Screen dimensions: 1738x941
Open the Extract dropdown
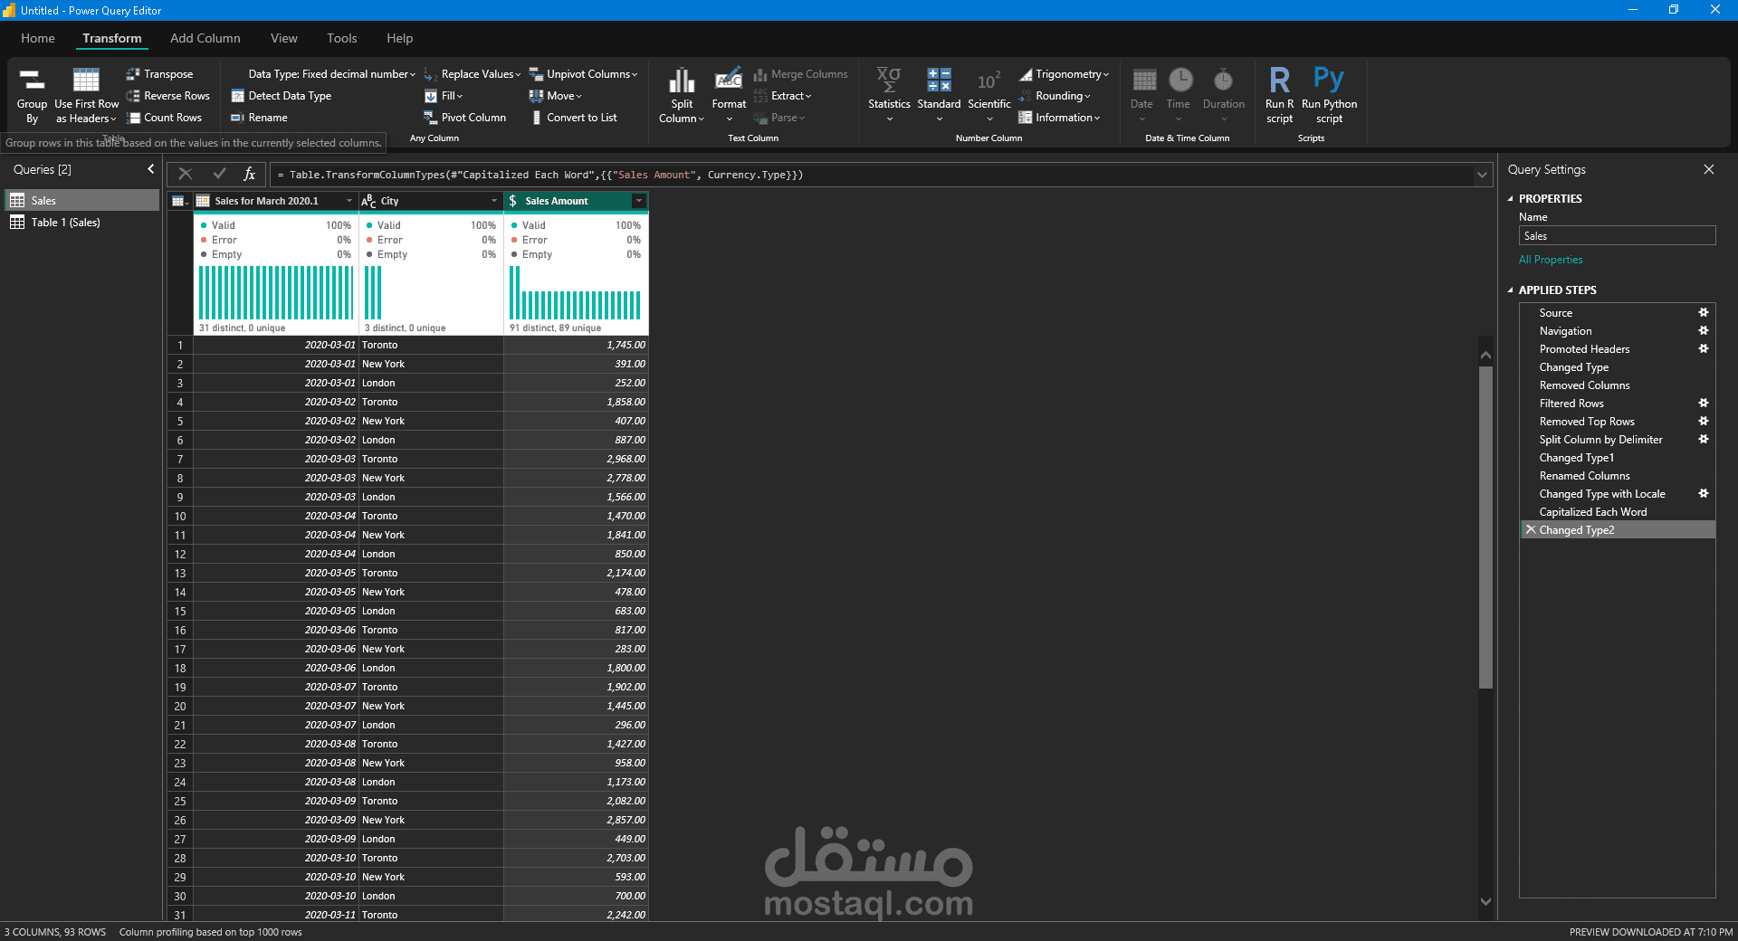pyautogui.click(x=783, y=96)
